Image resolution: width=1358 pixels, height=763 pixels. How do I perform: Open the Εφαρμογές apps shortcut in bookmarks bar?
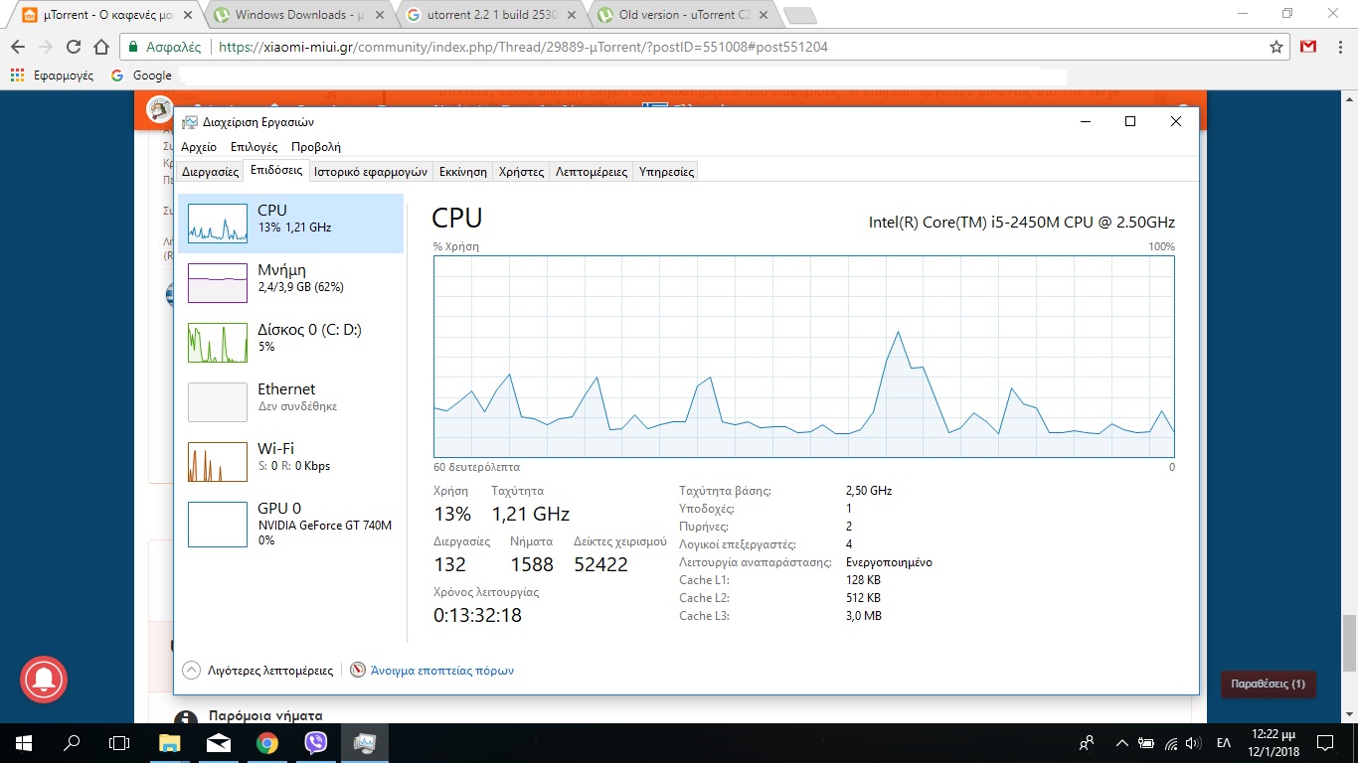point(51,76)
